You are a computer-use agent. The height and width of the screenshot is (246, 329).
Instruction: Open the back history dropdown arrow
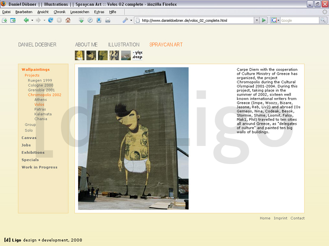click(32, 20)
